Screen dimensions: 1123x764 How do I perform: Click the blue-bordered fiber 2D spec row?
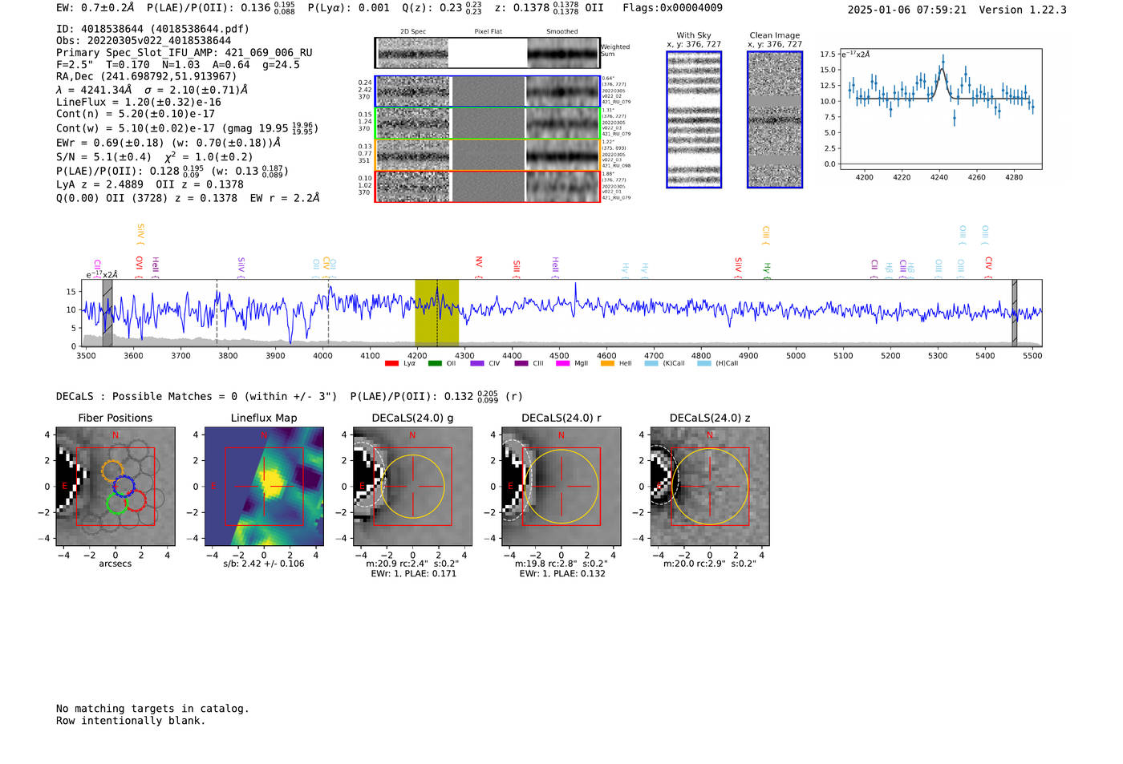488,91
